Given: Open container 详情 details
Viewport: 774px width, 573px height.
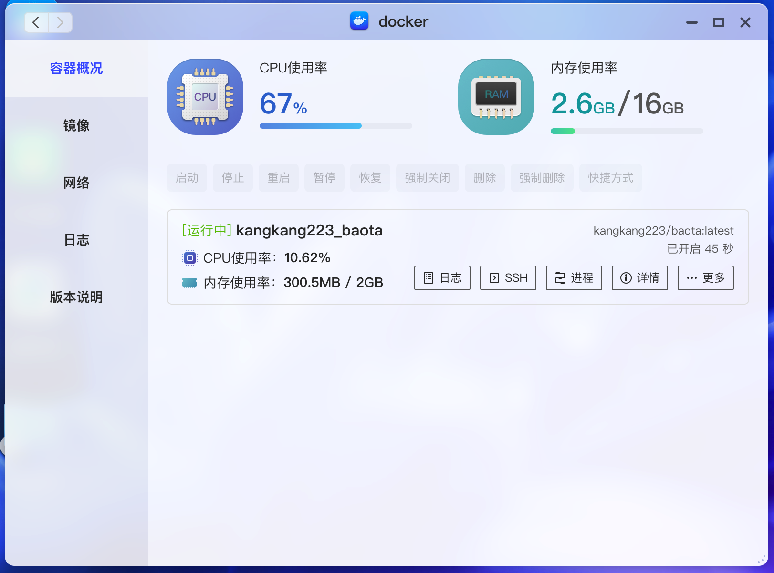Looking at the screenshot, I should pyautogui.click(x=640, y=278).
